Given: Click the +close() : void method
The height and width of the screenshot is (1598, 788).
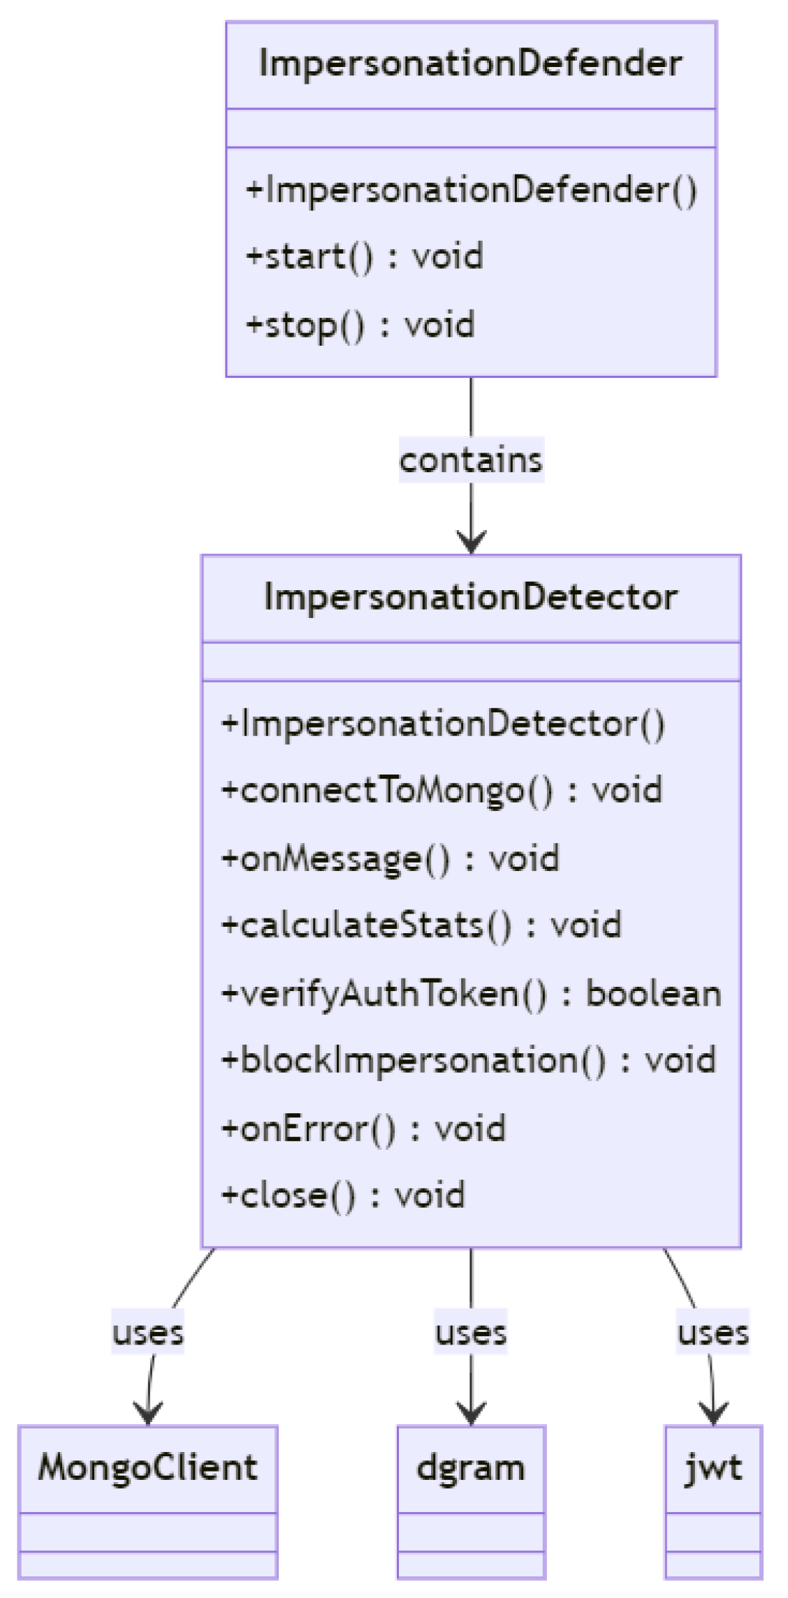Looking at the screenshot, I should (342, 1195).
